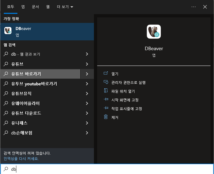The width and height of the screenshot is (214, 174).
Task: Choose 작업 표시줄에 고정
Action: pos(127,109)
